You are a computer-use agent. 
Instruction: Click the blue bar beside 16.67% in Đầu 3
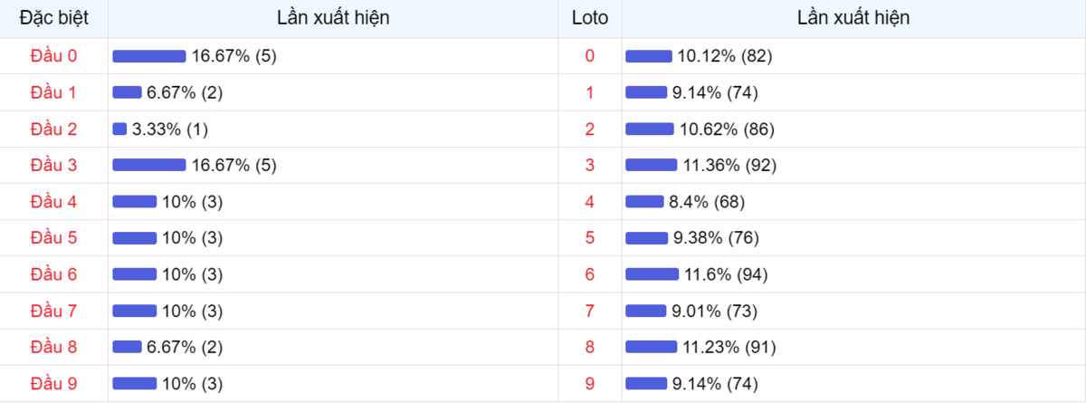pos(148,165)
